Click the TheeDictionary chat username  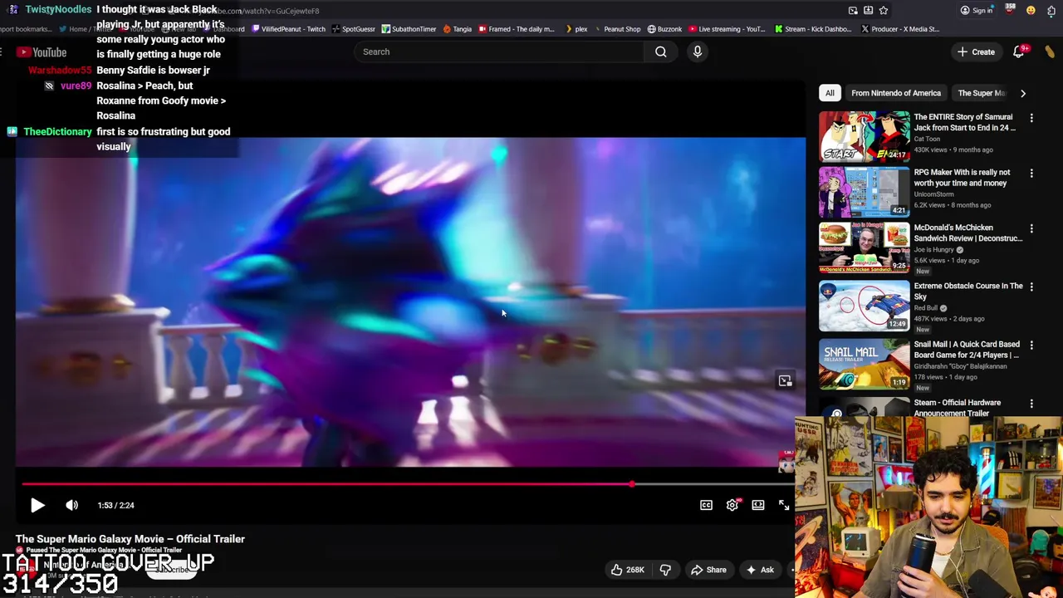click(x=57, y=131)
